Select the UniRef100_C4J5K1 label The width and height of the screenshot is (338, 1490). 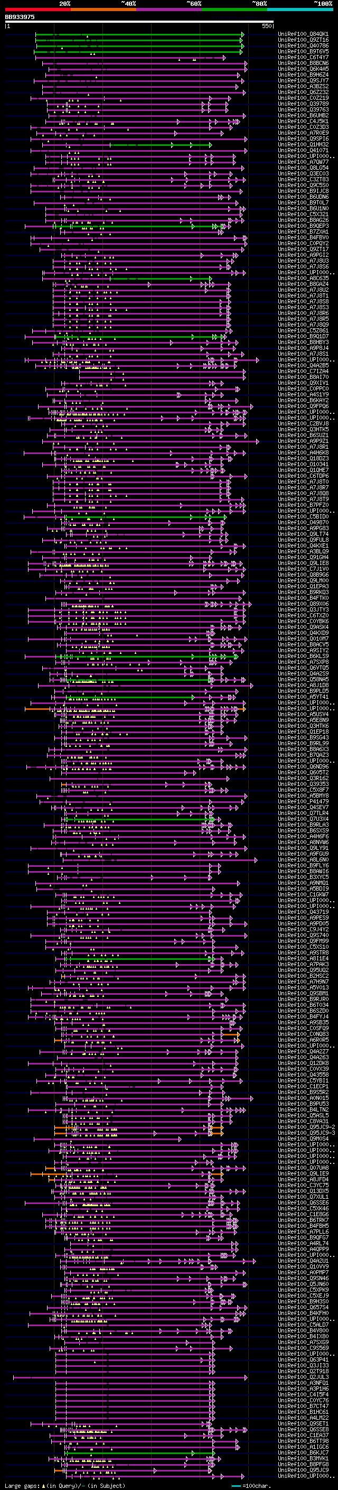pos(303,122)
